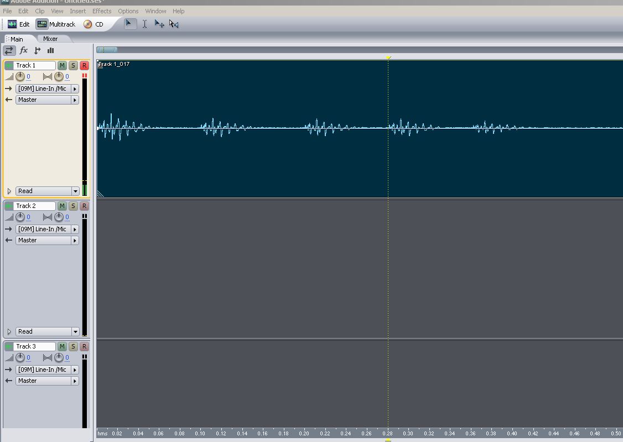Show the Sends track controls

click(x=37, y=50)
